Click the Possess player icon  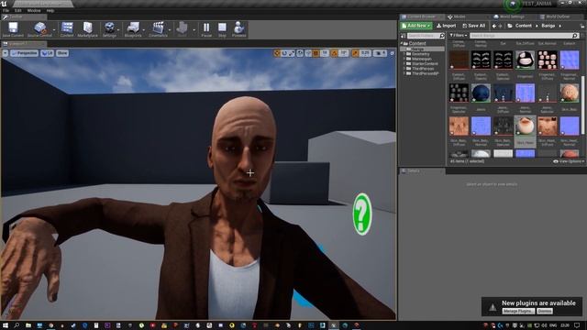(238, 28)
